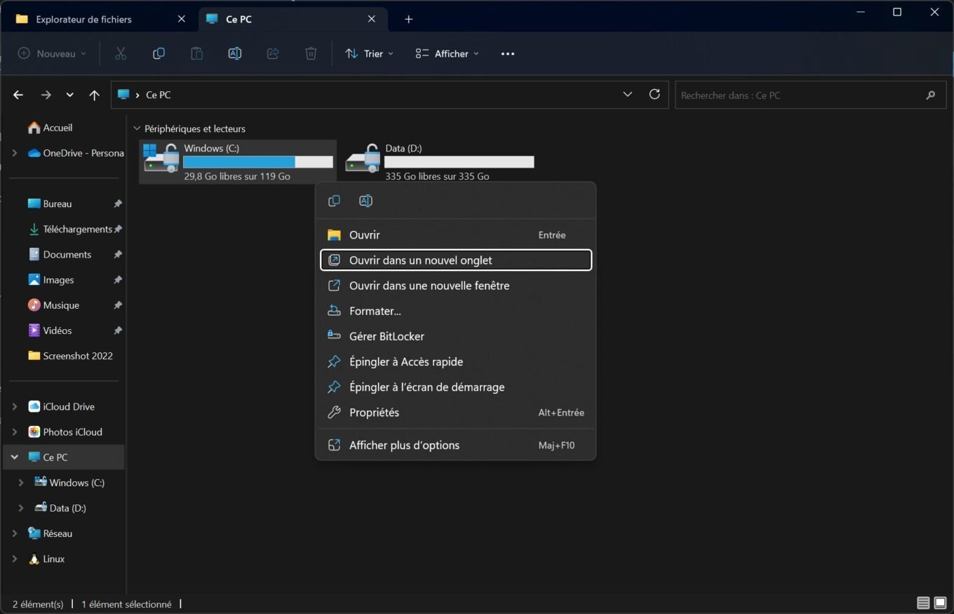Expand Data (D:) in navigation tree
Screen dimensions: 954x614
pos(21,507)
